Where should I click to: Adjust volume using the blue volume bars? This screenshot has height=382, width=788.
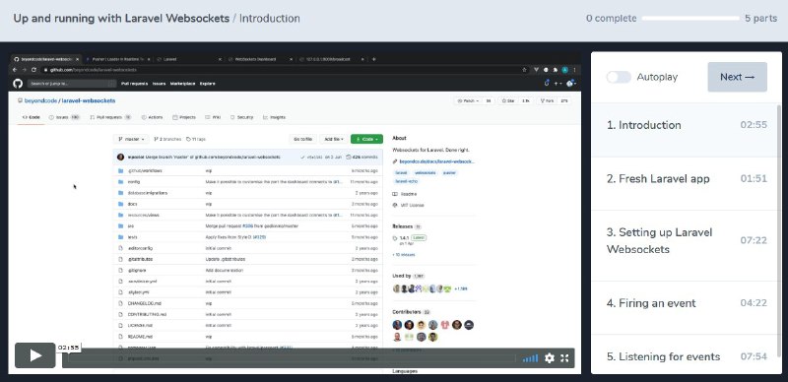530,357
